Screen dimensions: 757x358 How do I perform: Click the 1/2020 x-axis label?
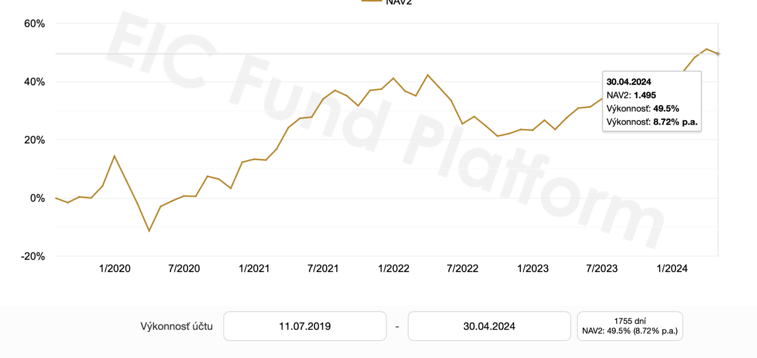[x=115, y=269]
